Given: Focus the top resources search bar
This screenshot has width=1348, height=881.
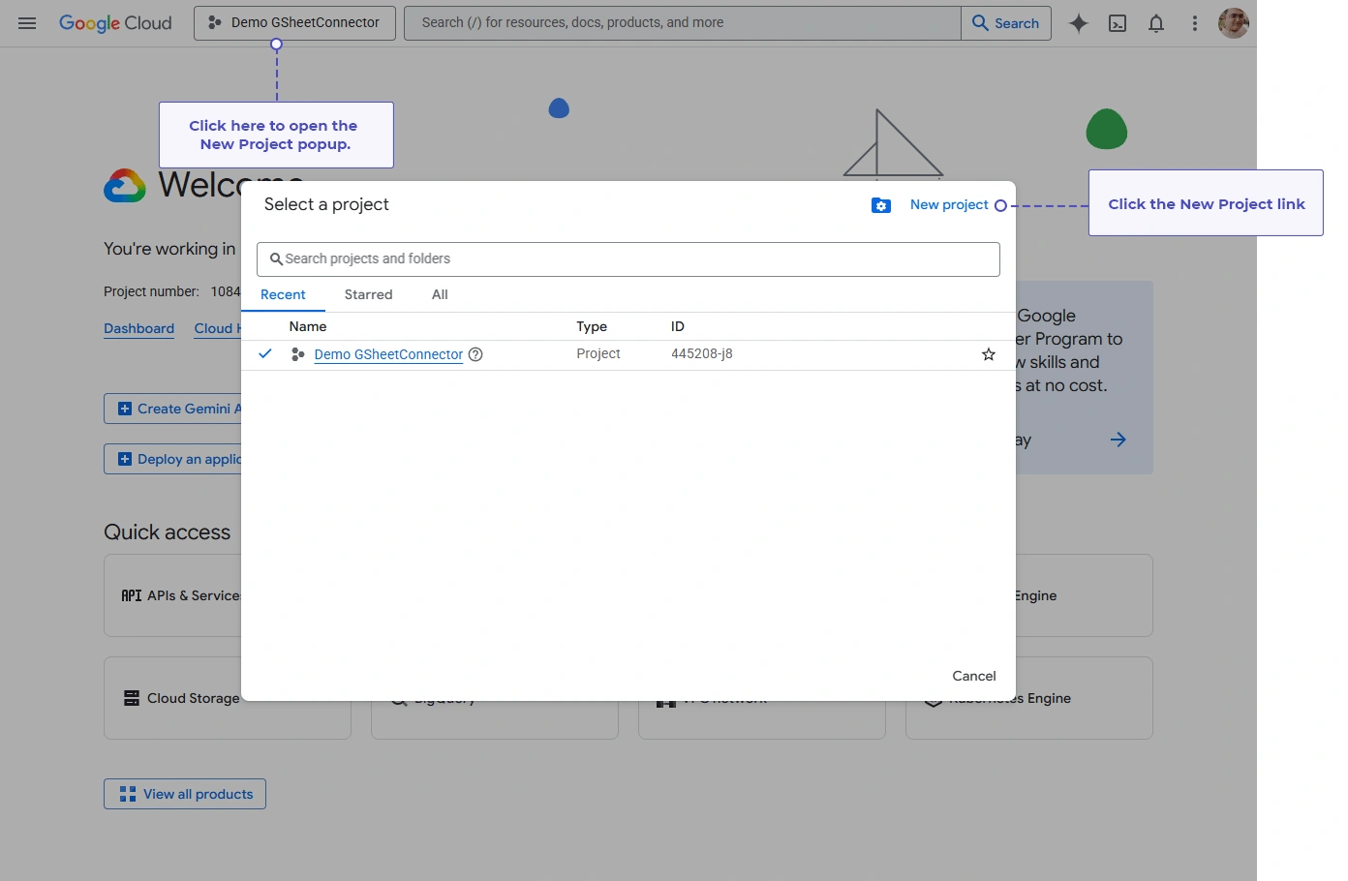Looking at the screenshot, I should pos(683,23).
